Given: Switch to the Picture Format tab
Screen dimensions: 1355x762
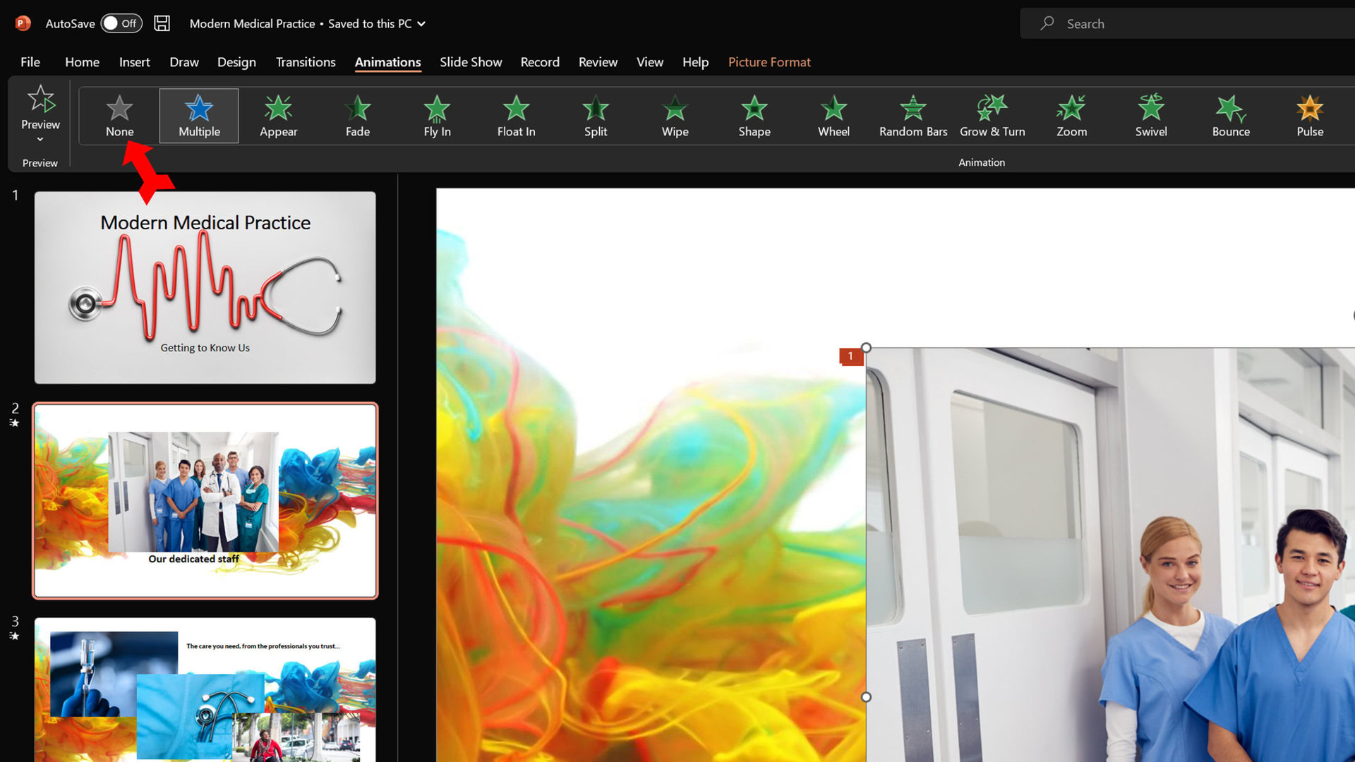Looking at the screenshot, I should click(x=769, y=62).
